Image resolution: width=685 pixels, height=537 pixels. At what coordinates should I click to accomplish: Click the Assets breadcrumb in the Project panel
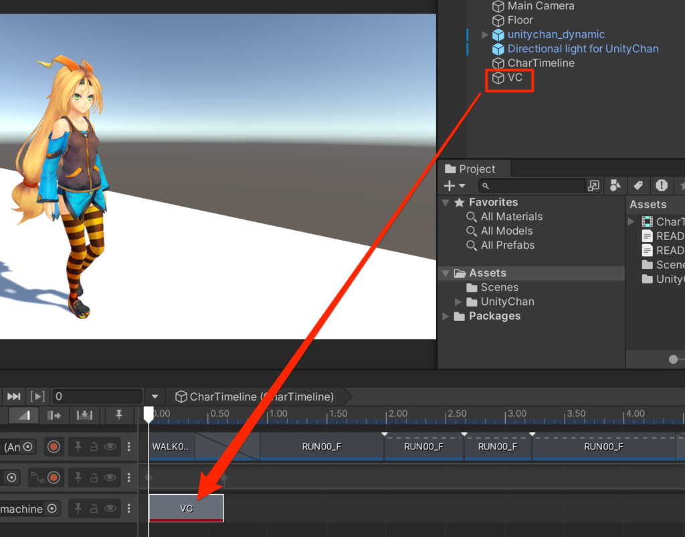coord(648,205)
